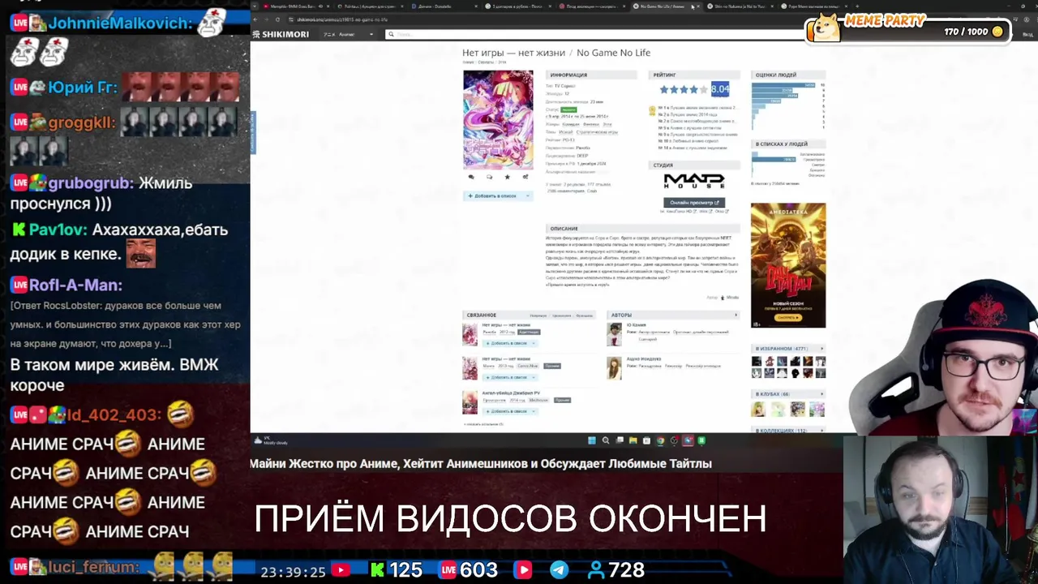This screenshot has width=1038, height=584.
Task: Click the Telegram icon in status bar
Action: tap(560, 570)
